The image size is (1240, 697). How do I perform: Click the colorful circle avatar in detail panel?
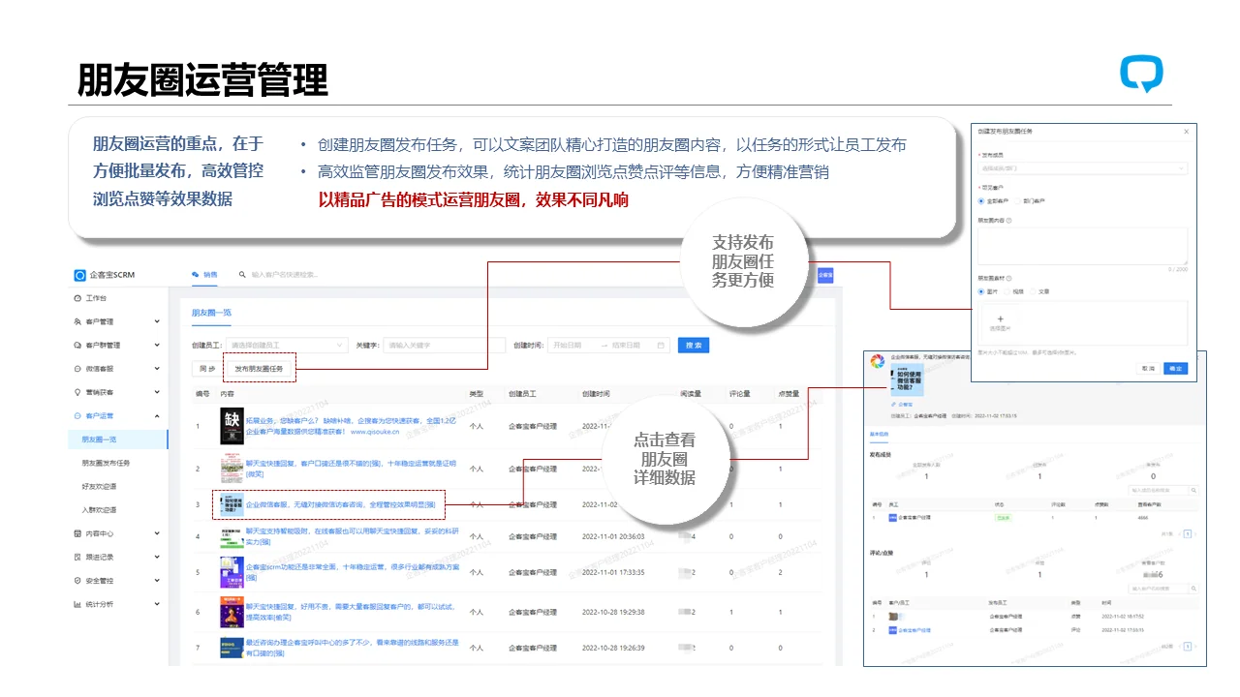tap(876, 361)
